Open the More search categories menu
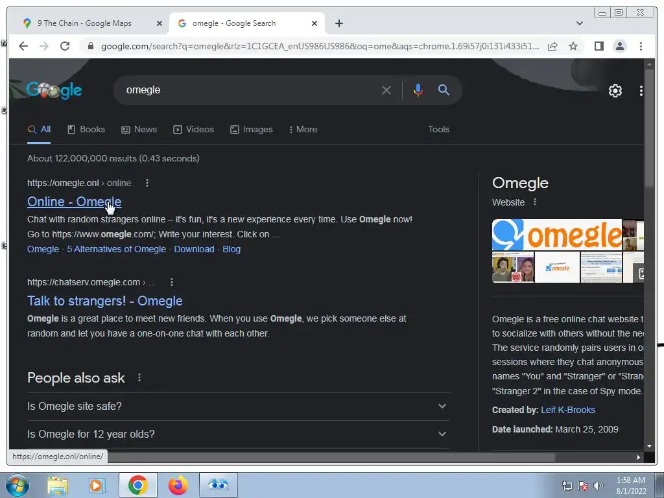The height and width of the screenshot is (498, 664). pos(303,130)
